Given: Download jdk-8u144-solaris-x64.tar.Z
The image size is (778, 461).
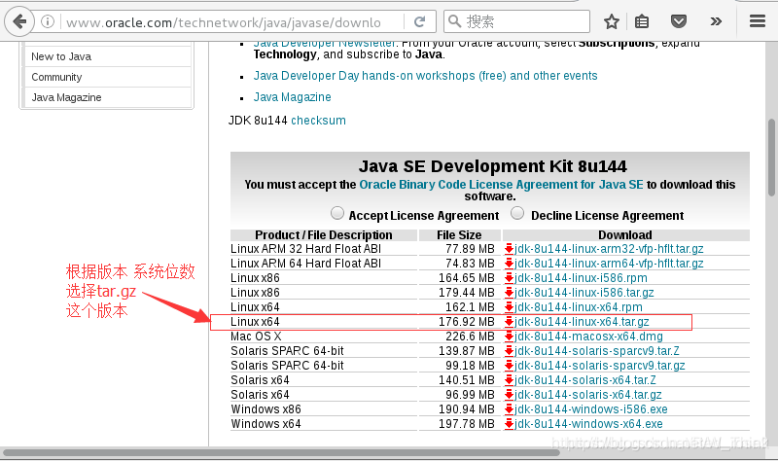Looking at the screenshot, I should click(x=585, y=380).
